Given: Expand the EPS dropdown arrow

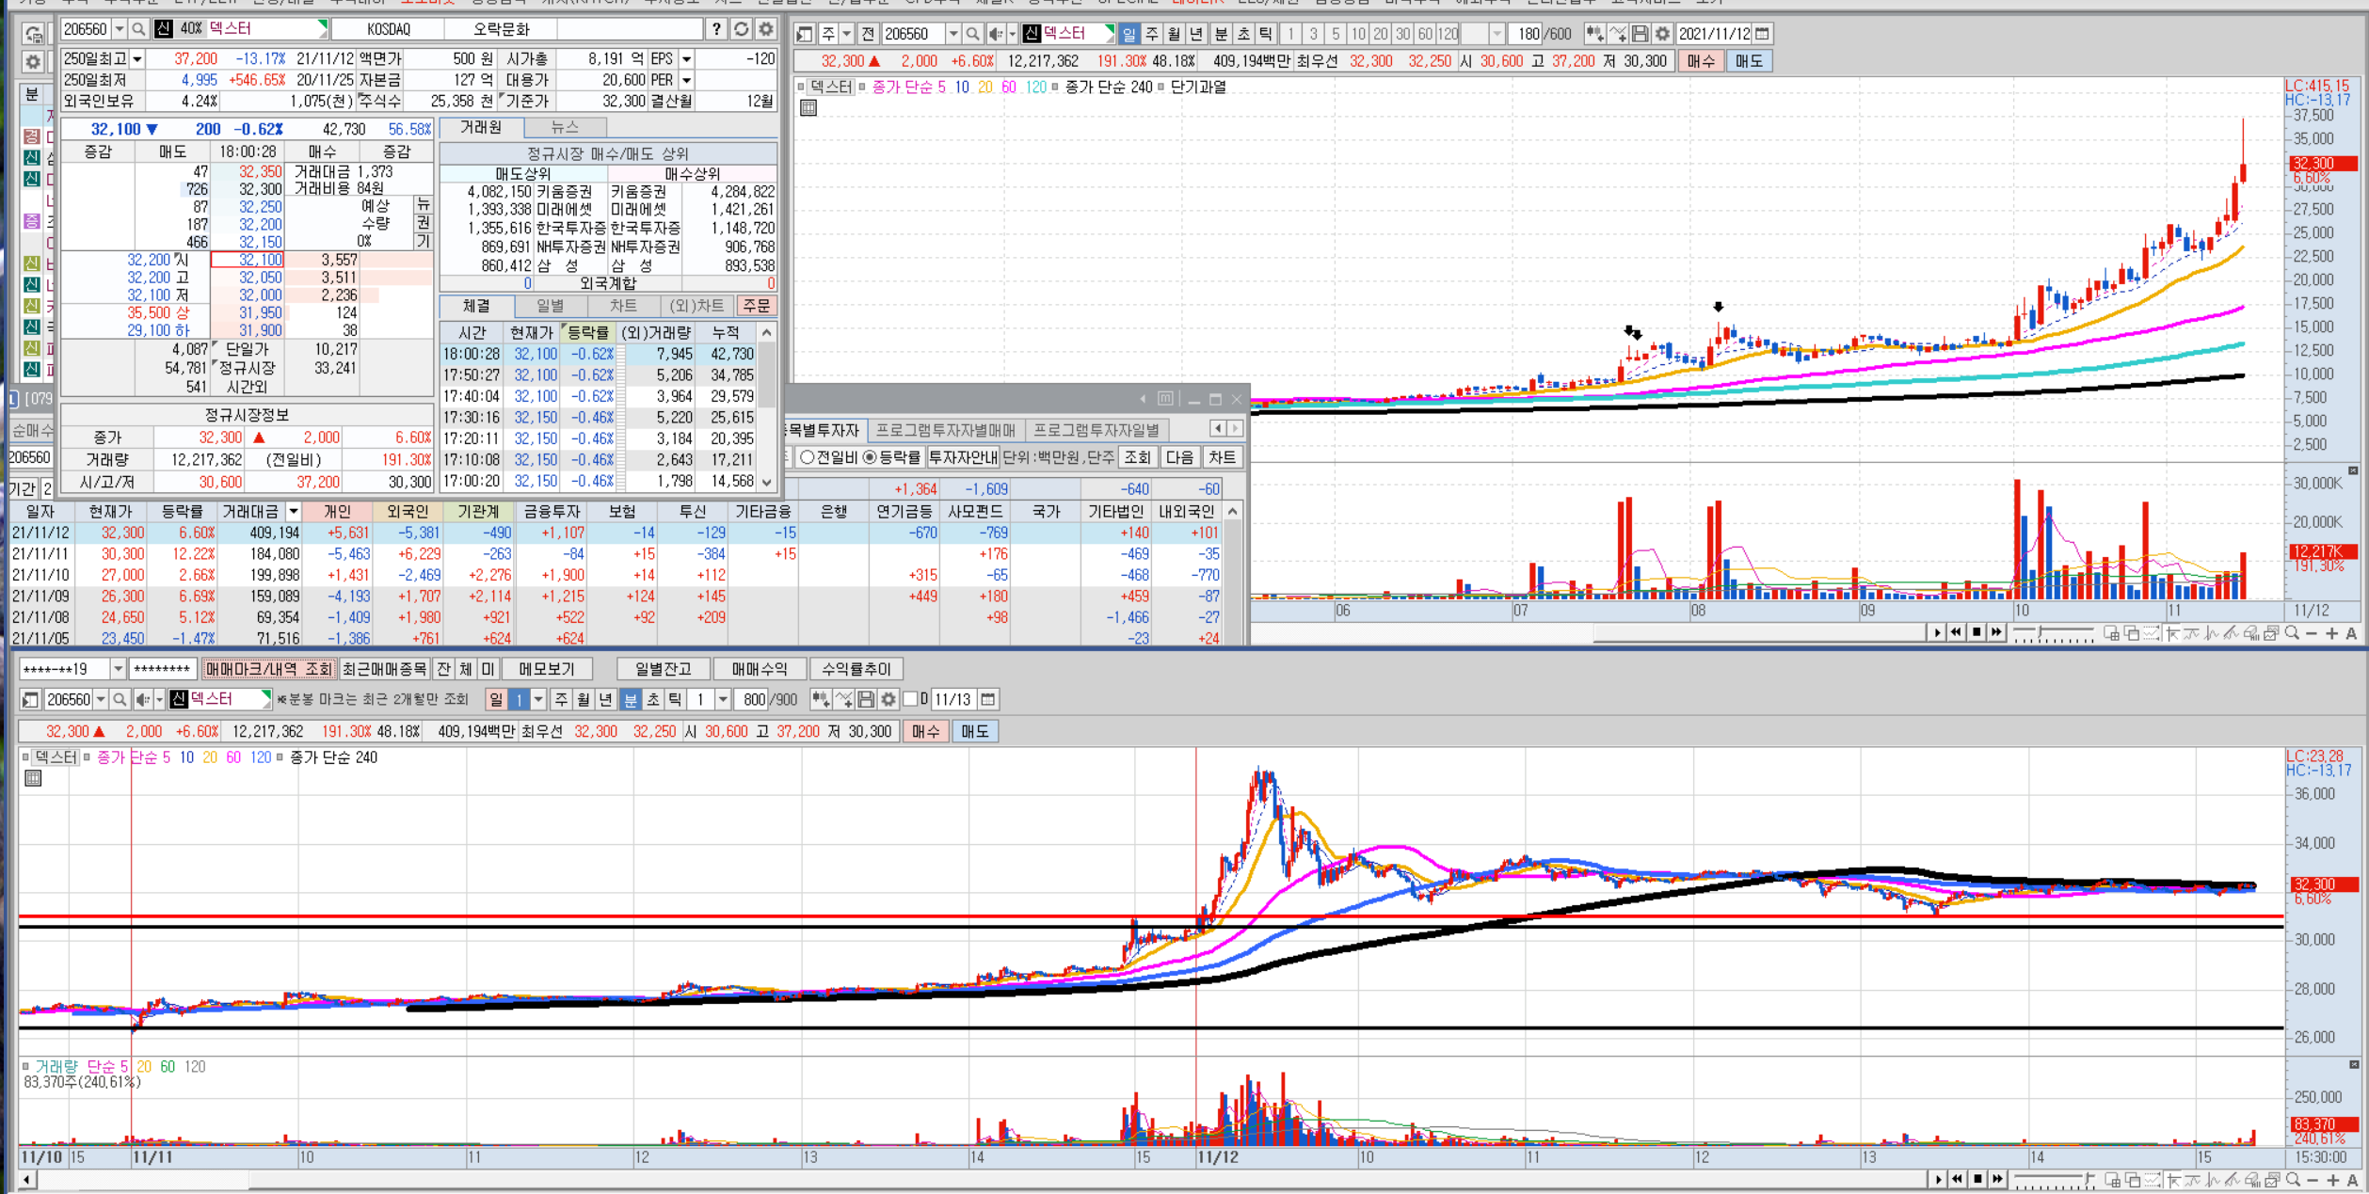Looking at the screenshot, I should coord(687,58).
